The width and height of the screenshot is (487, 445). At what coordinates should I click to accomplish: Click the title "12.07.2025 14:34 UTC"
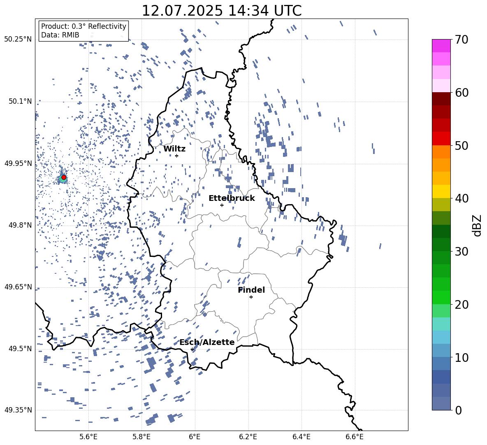(221, 10)
